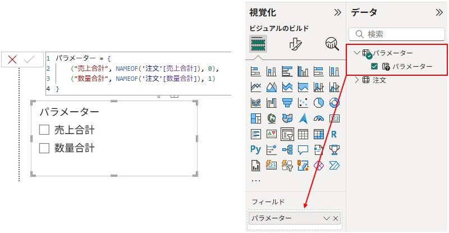Check 数量合計 in the slicer
The height and width of the screenshot is (233, 449).
coord(44,148)
